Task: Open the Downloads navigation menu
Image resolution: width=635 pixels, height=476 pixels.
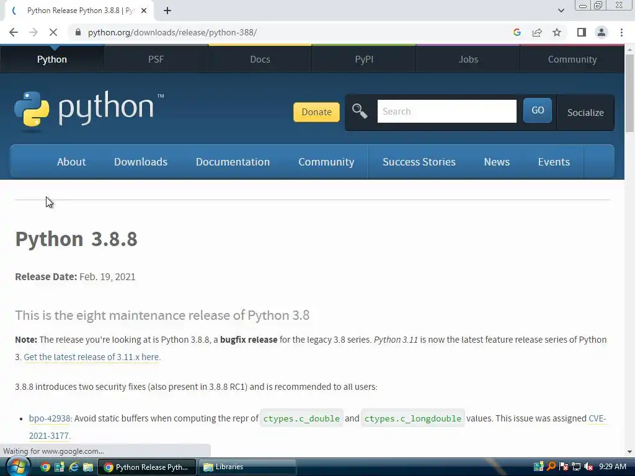Action: click(x=141, y=162)
